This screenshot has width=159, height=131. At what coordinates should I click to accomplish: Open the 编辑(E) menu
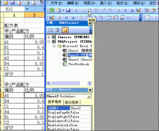pos(73,3)
